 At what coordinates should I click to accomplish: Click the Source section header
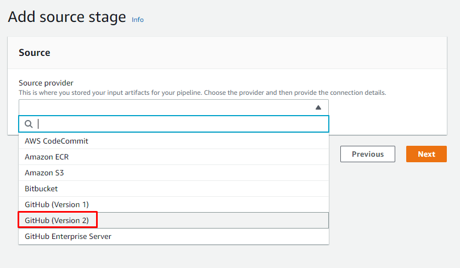pyautogui.click(x=35, y=53)
